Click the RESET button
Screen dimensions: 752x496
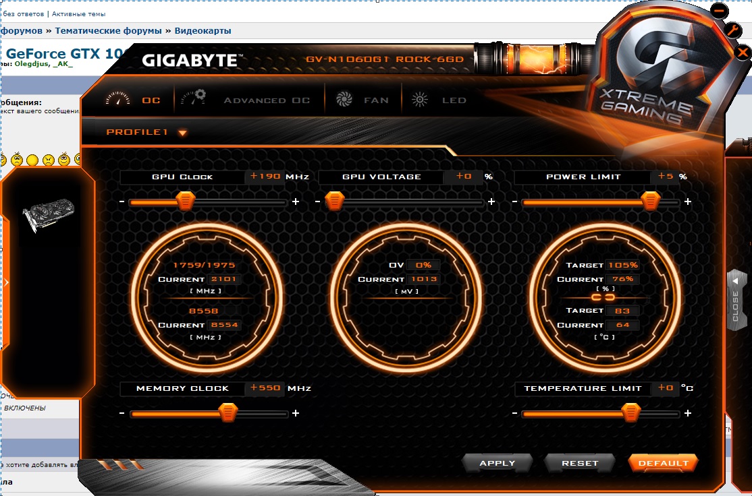pos(580,463)
